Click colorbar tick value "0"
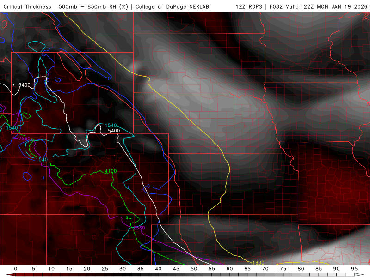 [x=16, y=269]
